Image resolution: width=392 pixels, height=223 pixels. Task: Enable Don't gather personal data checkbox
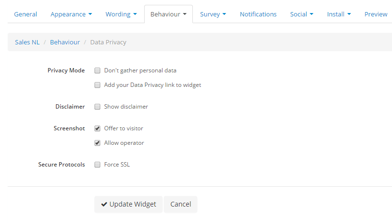97,70
